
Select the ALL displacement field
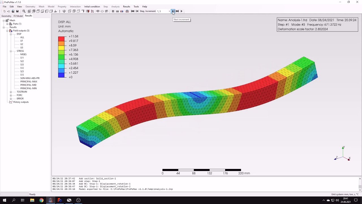[x=22, y=37]
